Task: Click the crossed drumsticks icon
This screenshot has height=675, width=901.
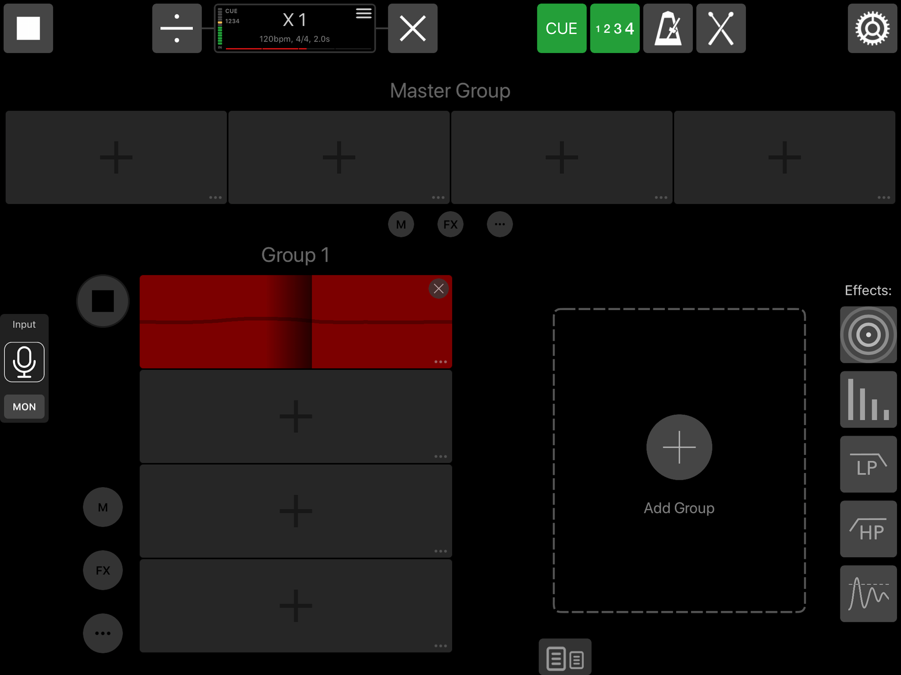Action: 721,28
